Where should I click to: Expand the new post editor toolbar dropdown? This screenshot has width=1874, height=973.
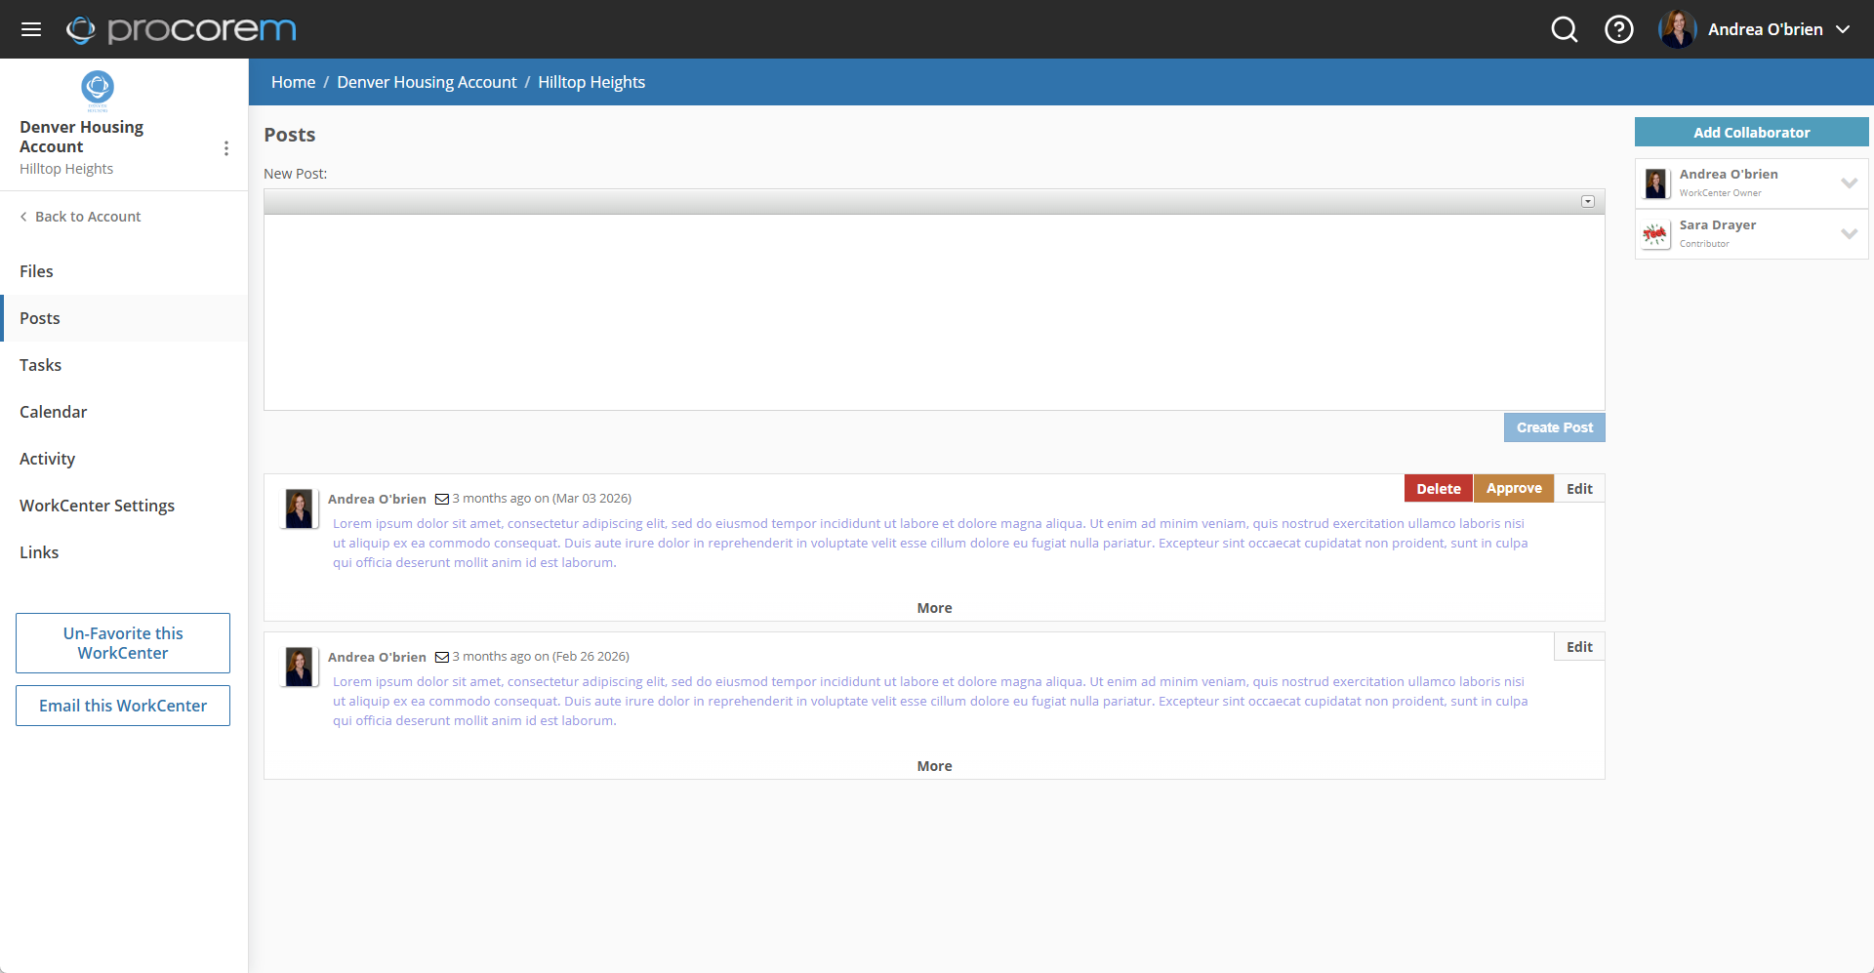click(x=1588, y=201)
